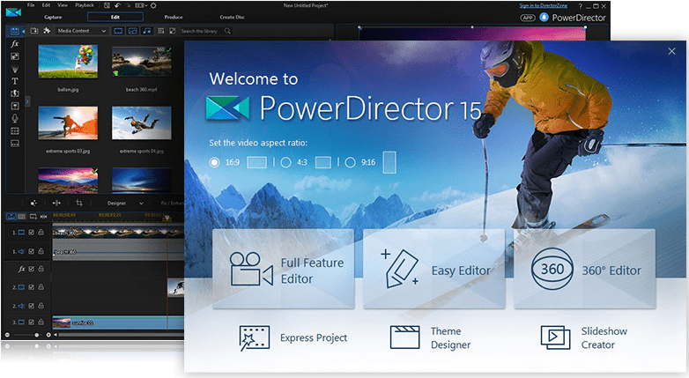Screen dimensions: 689x378
Task: Click the library grid view icon
Action: [x=161, y=31]
